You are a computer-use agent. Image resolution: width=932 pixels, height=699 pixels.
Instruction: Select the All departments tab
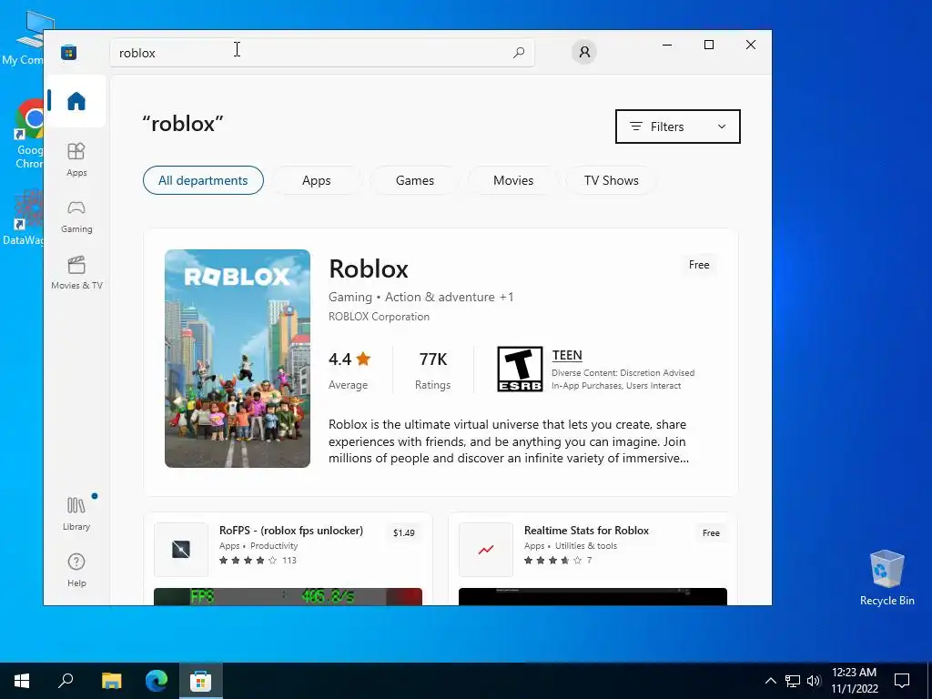click(x=203, y=180)
